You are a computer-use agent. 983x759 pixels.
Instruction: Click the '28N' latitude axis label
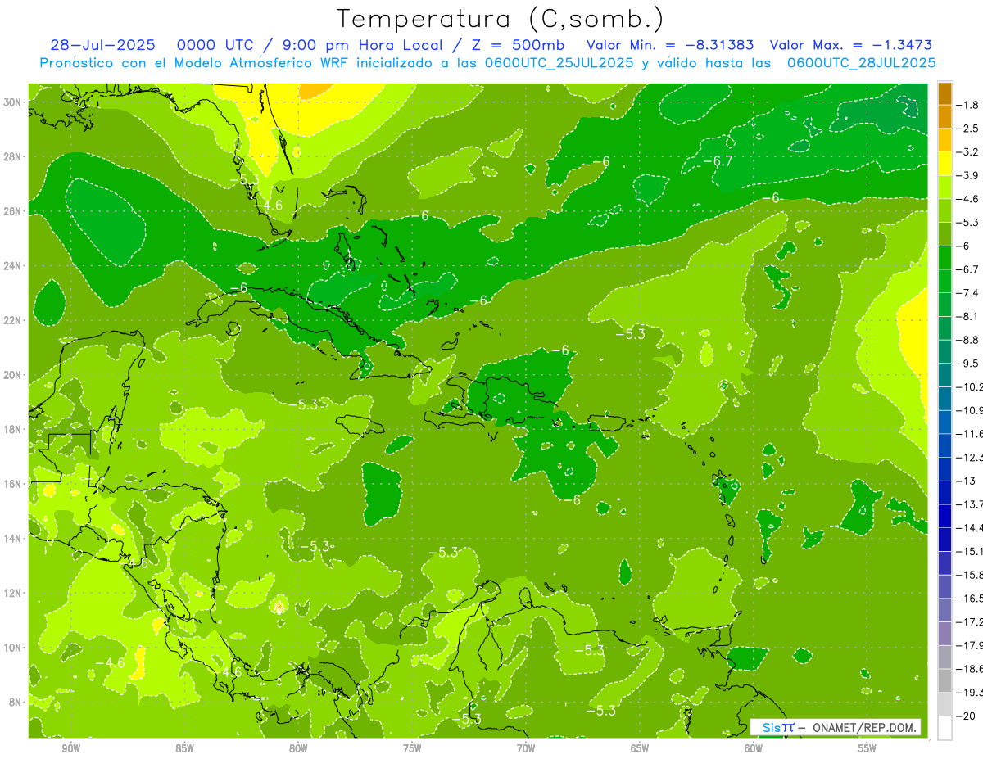[x=14, y=156]
